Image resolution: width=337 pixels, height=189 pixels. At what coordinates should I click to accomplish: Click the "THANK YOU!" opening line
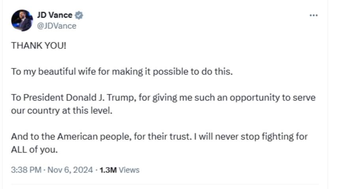[x=39, y=46]
